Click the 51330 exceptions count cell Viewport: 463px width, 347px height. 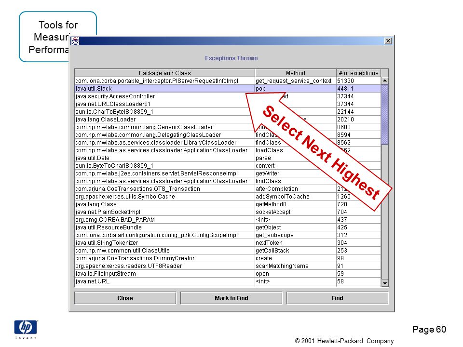click(x=358, y=81)
